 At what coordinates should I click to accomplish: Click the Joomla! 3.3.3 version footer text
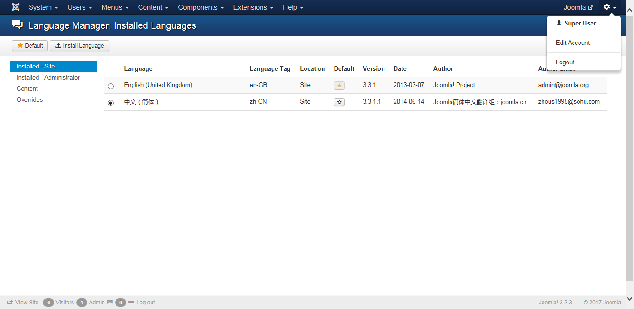coord(555,303)
